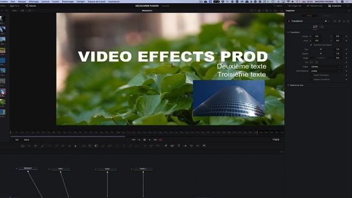
Task: Open the Spline editor panel
Action: tap(278, 6)
